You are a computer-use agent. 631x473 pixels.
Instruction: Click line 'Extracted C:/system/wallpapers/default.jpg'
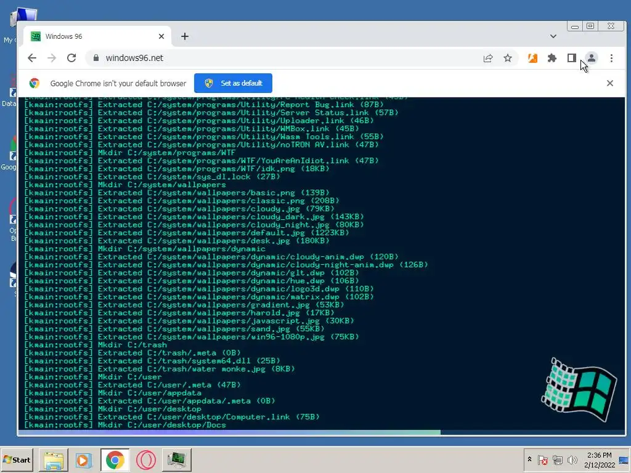pos(186,232)
